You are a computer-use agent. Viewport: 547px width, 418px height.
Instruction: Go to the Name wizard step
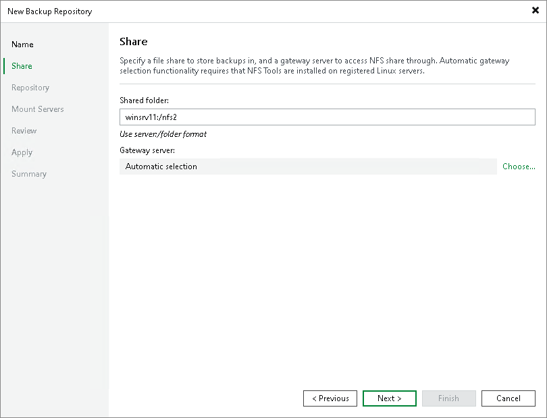[x=22, y=44]
